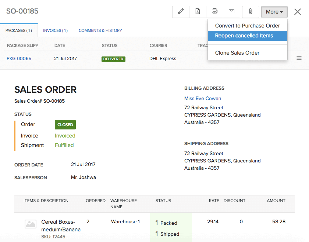309x242 pixels.
Task: Select the Packages tab
Action: (x=18, y=30)
